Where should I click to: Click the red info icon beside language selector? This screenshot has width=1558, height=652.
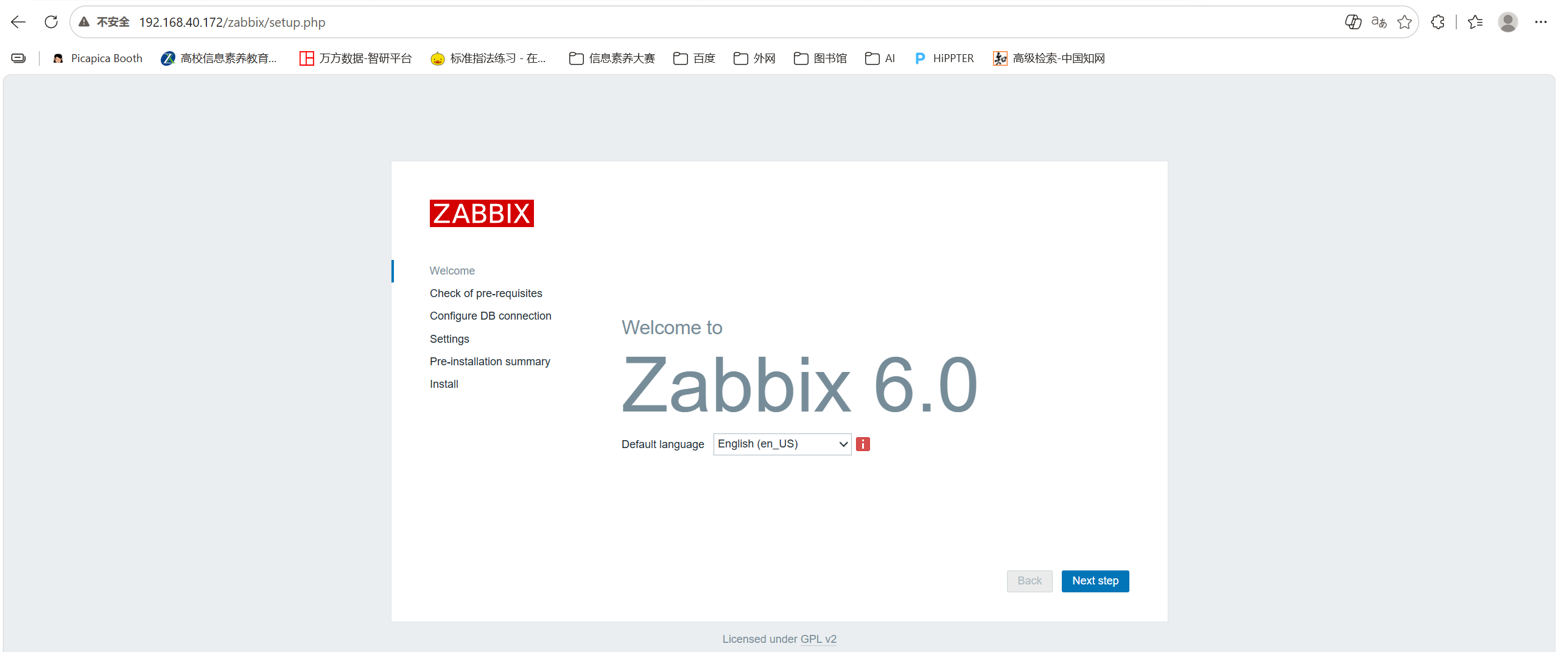pos(863,444)
